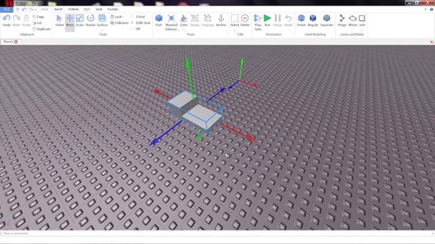The width and height of the screenshot is (435, 244).
Task: Choose the Select arrow tool in Tools
Action: (x=59, y=21)
